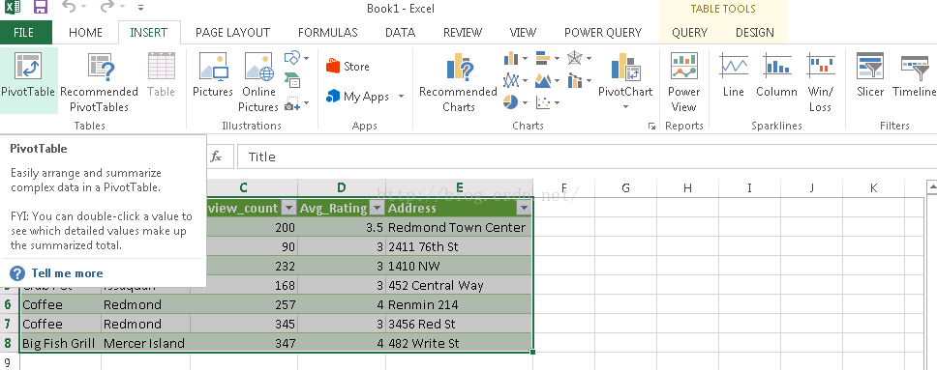This screenshot has height=370, width=937.
Task: Insert a Pie or doughnut chart
Action: click(511, 102)
